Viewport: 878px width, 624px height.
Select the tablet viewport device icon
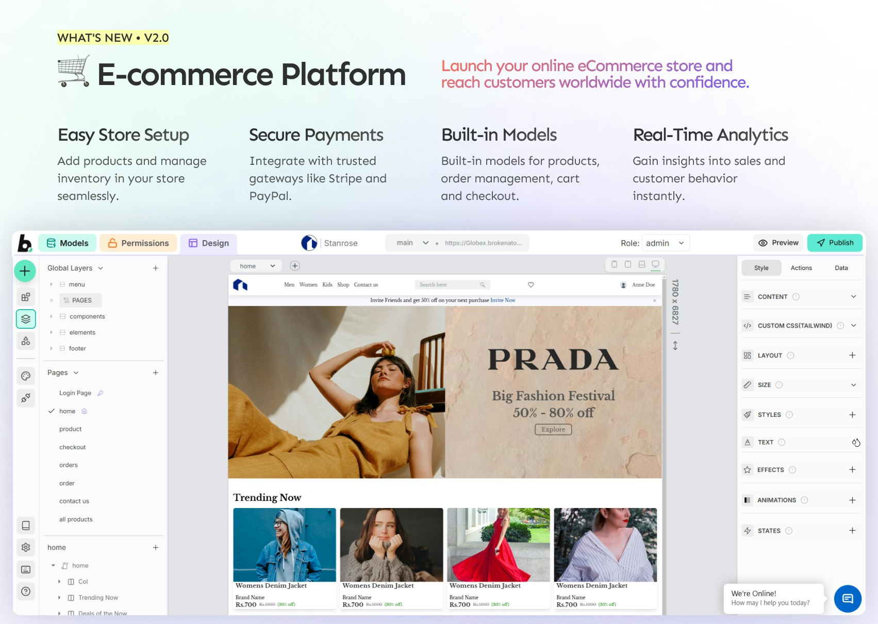[628, 264]
